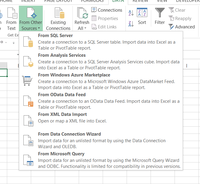Click the Data Connection Wizard icon
This screenshot has width=200, height=184.
28,140
